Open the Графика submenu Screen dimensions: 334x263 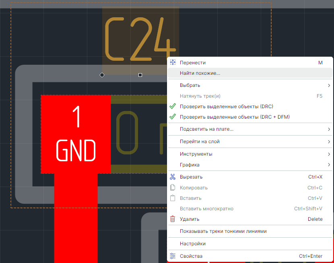coord(250,165)
